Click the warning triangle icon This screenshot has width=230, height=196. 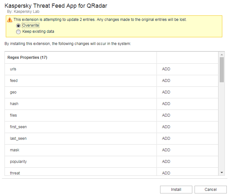tap(10, 20)
